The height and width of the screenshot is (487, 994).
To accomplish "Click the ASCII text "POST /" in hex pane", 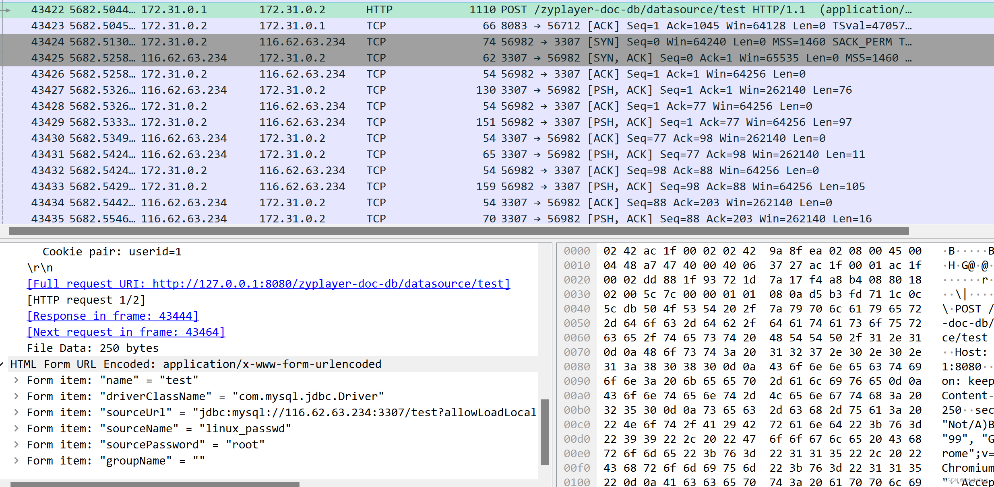I will [x=974, y=309].
